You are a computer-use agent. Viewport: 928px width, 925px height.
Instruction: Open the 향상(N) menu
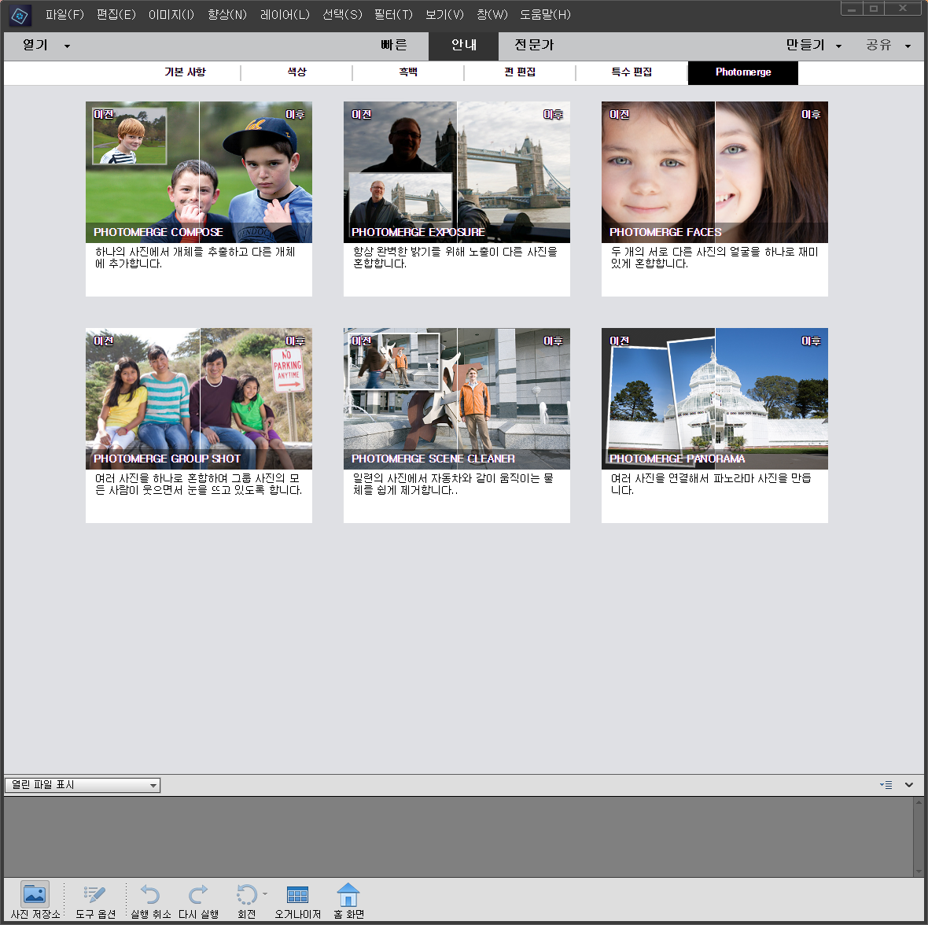(x=226, y=15)
